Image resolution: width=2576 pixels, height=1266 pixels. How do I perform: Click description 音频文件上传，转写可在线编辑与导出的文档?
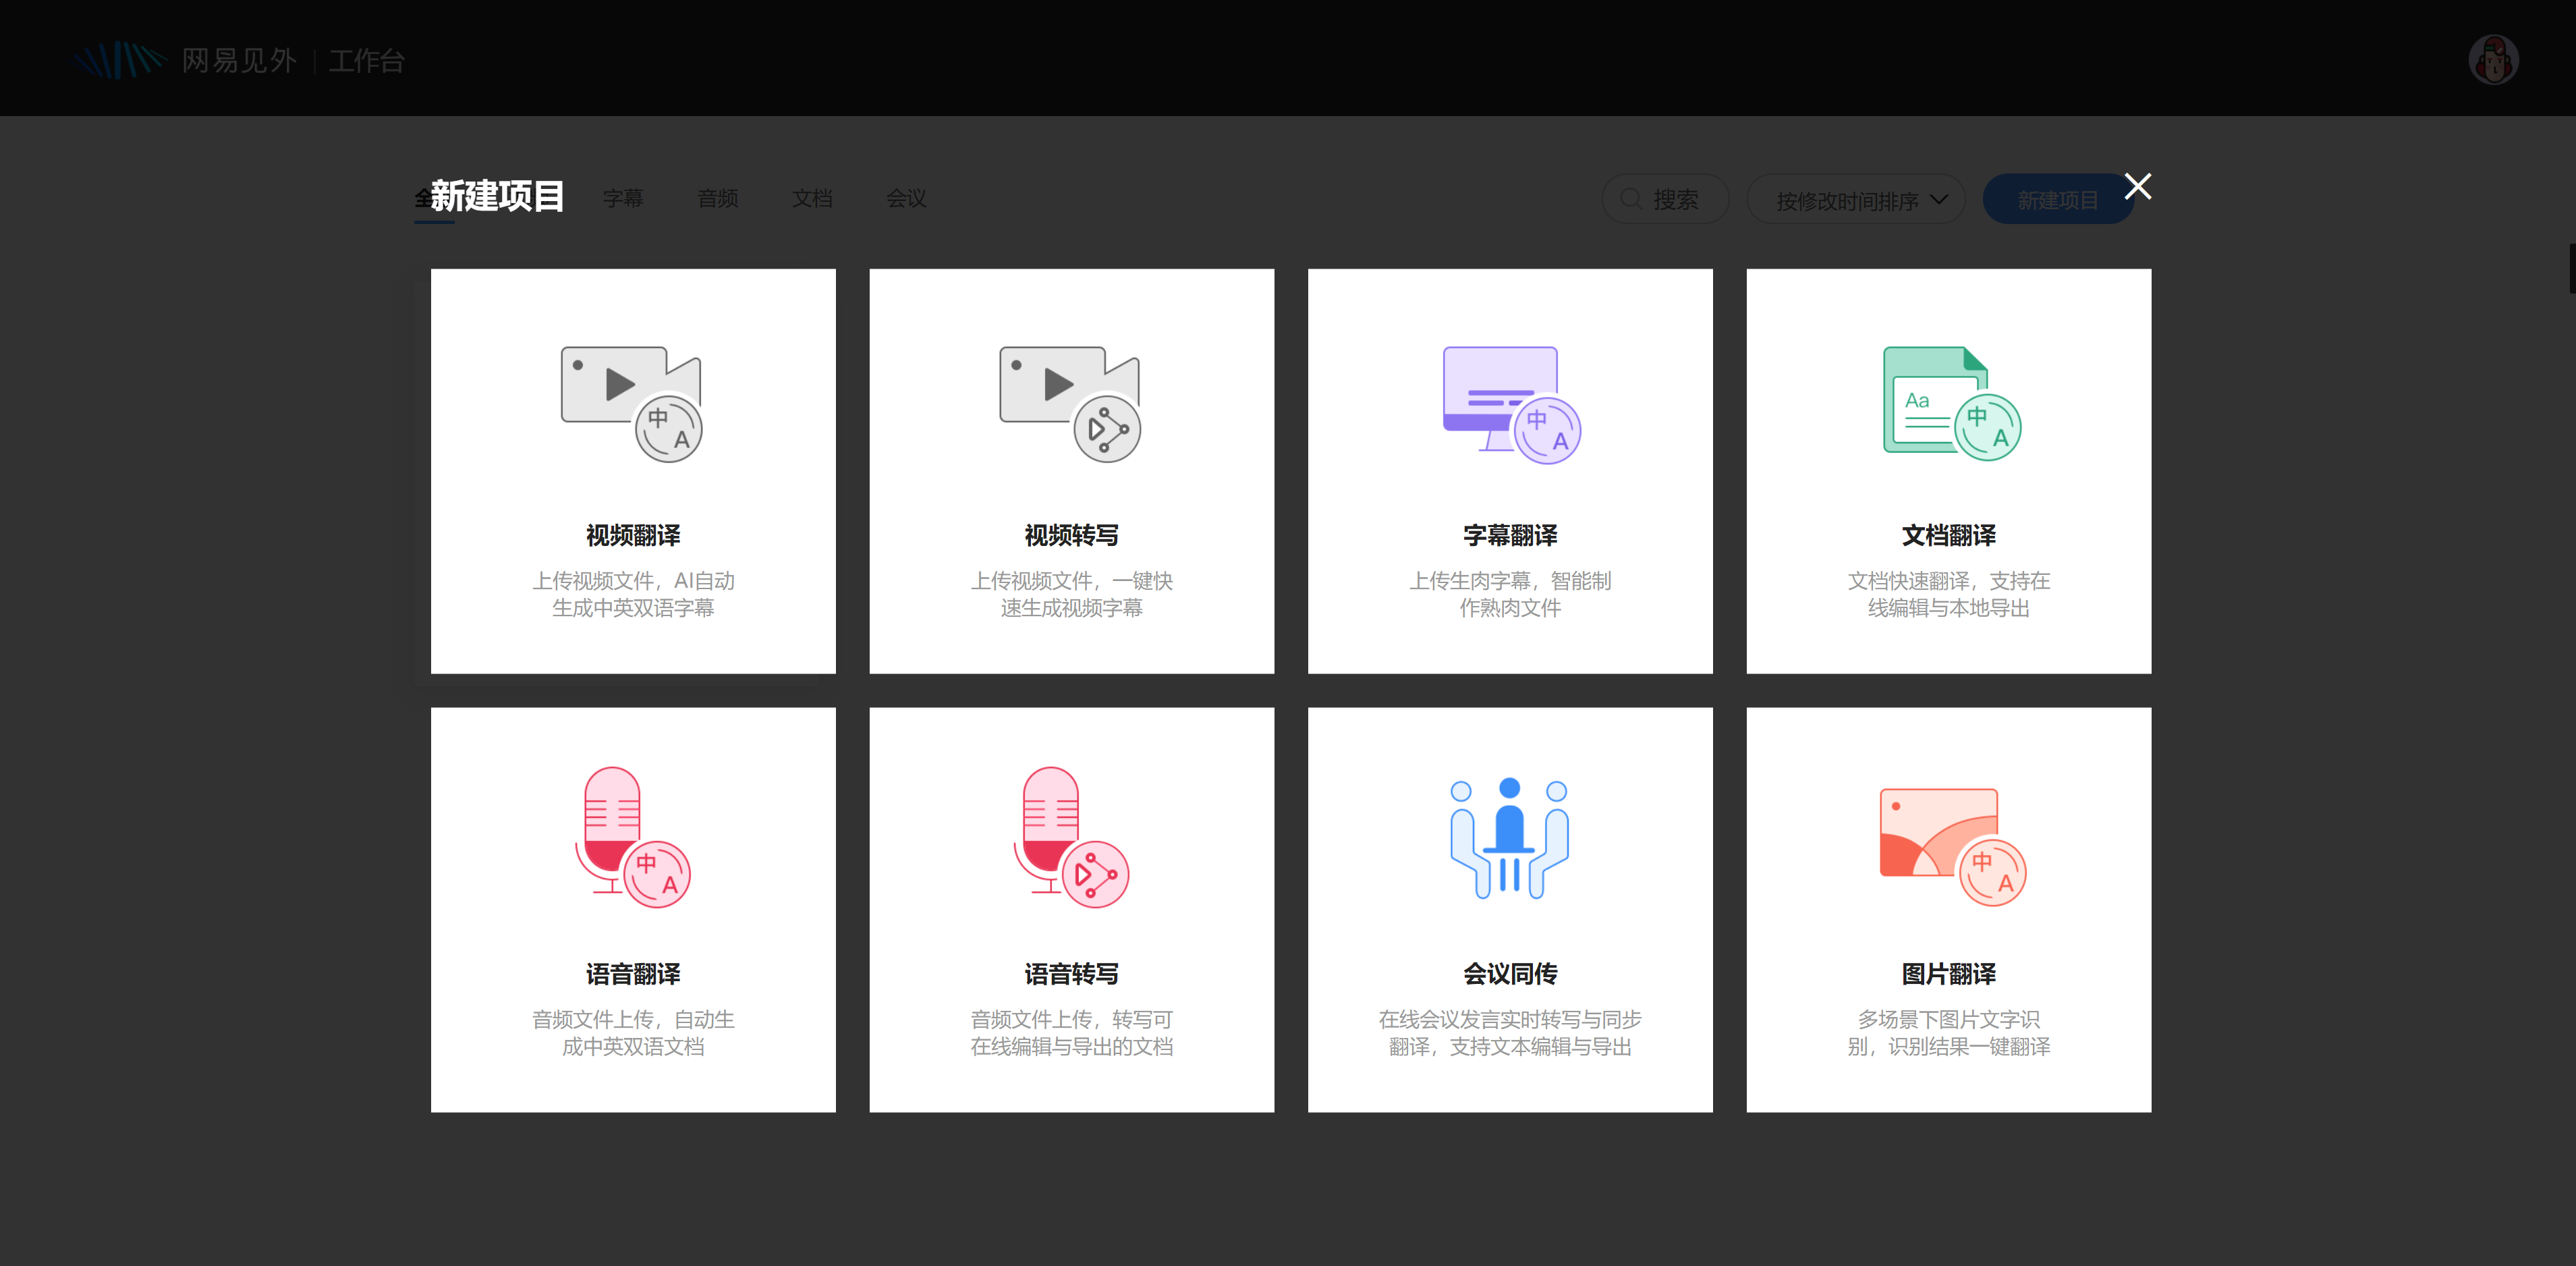1071,1032
